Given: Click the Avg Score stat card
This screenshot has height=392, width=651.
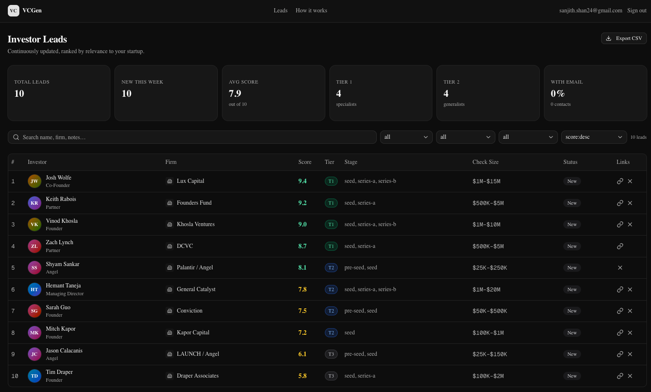Looking at the screenshot, I should 273,93.
